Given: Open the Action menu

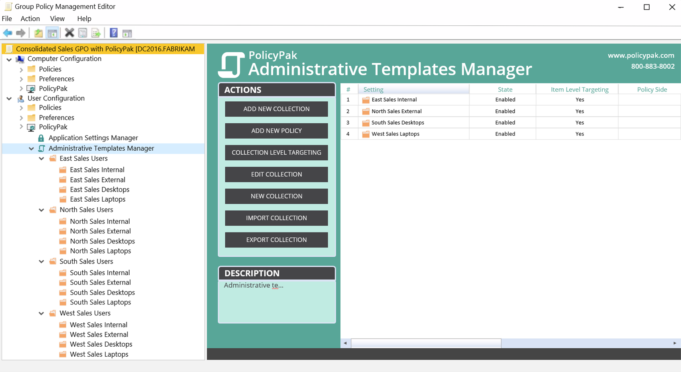Looking at the screenshot, I should [x=30, y=18].
